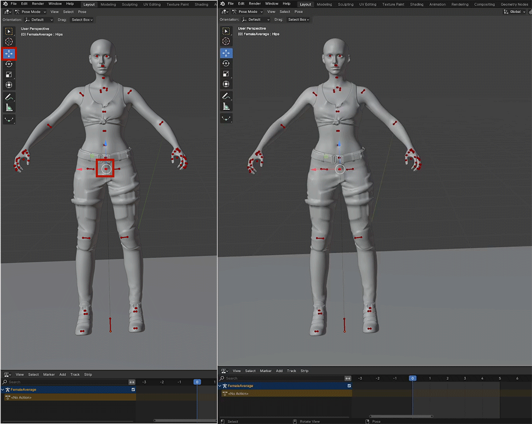Select the Scale tool in the left viewport toolbar
Image resolution: width=532 pixels, height=424 pixels.
[9, 75]
